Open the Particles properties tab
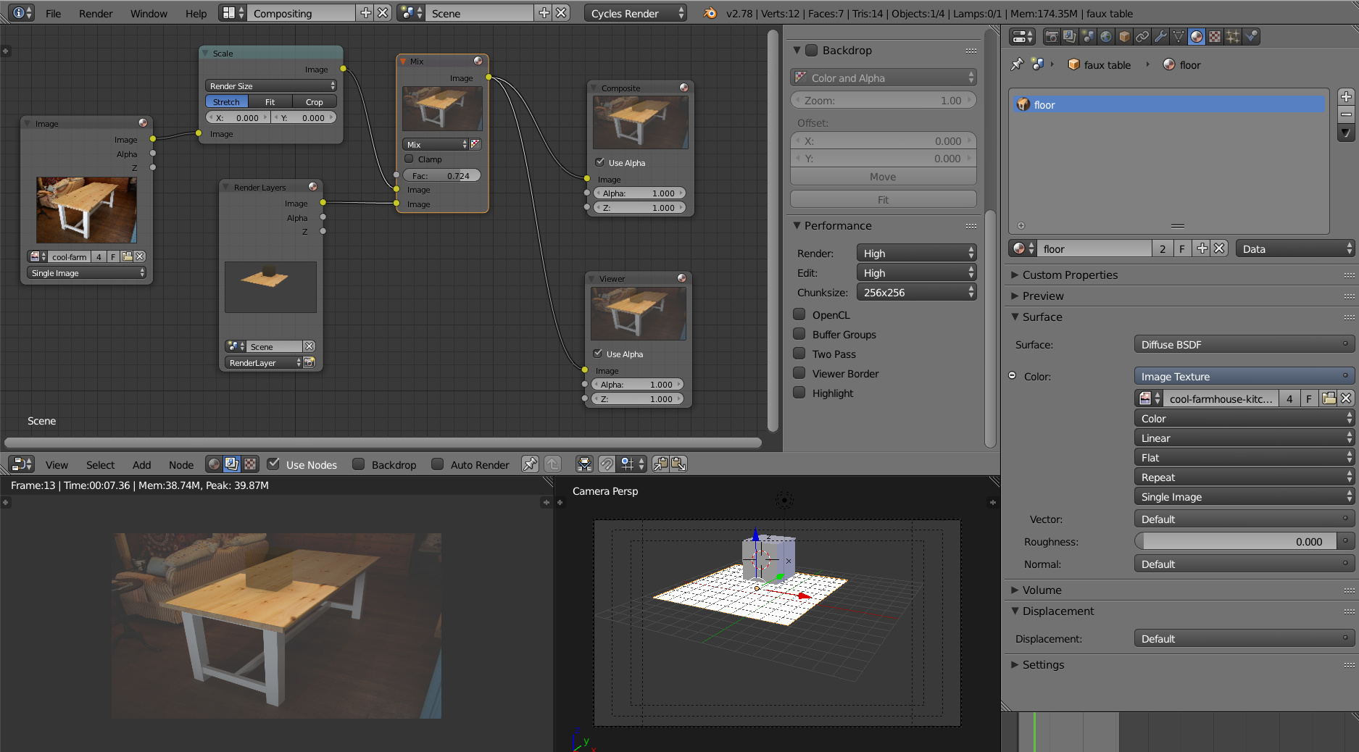This screenshot has width=1359, height=752. [1233, 36]
